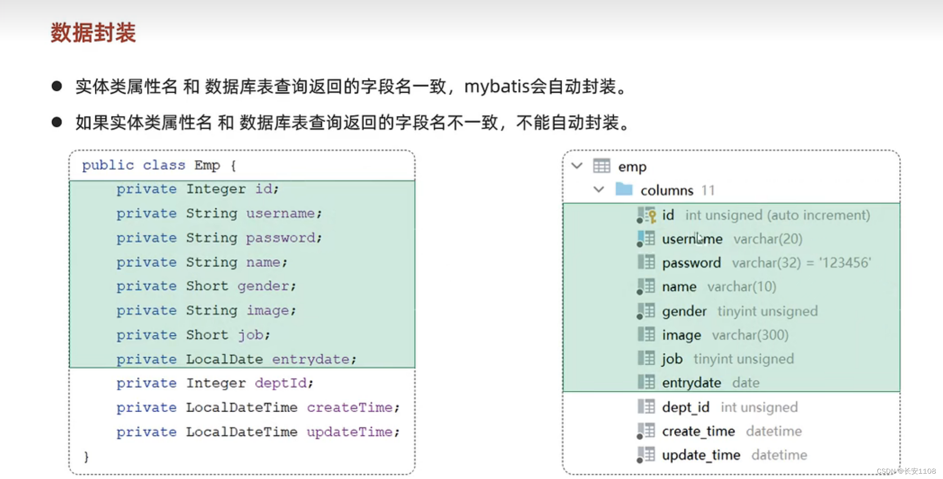The width and height of the screenshot is (943, 479).
Task: Click the 'private Short job;' line
Action: coord(193,335)
